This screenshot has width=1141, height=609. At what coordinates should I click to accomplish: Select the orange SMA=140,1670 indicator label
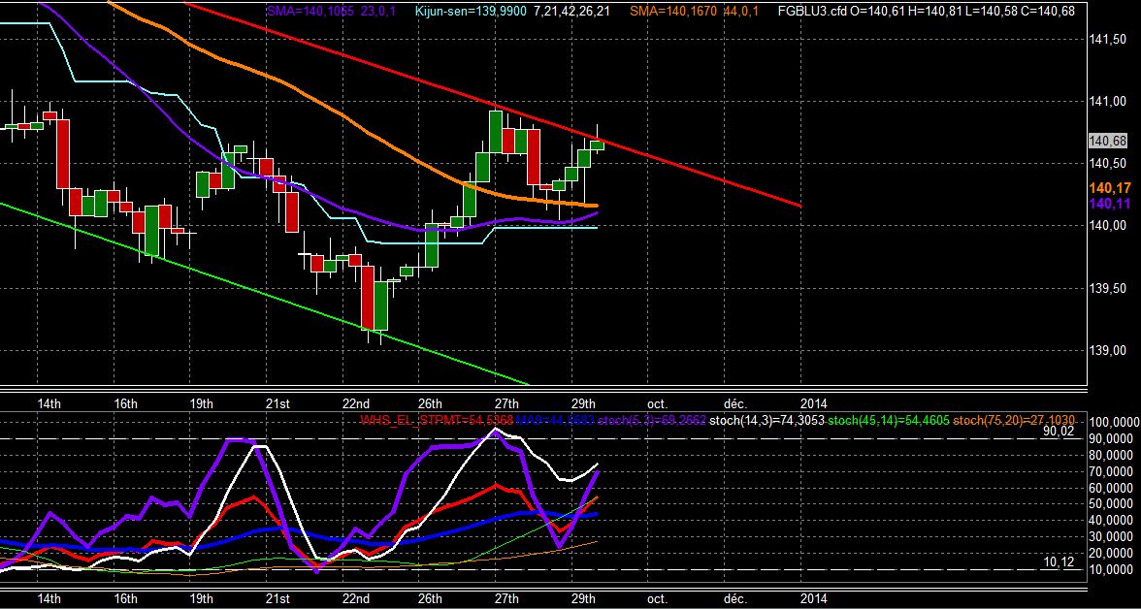(x=695, y=11)
